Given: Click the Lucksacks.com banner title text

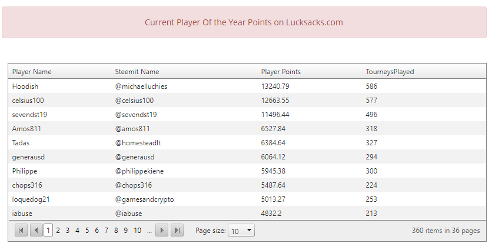Looking at the screenshot, I should 244,22.
